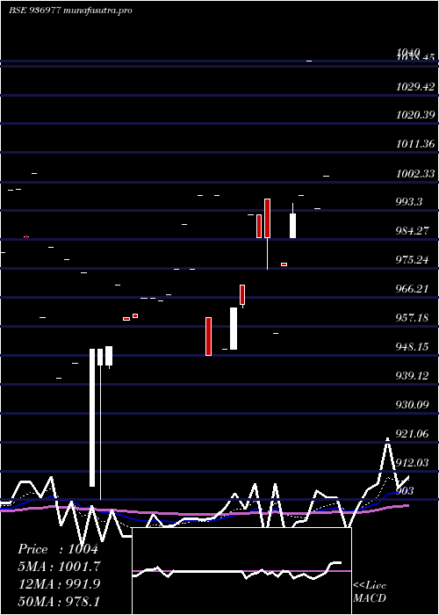Click the Price : 1004 readout
This screenshot has height=615, width=439.
click(x=58, y=549)
